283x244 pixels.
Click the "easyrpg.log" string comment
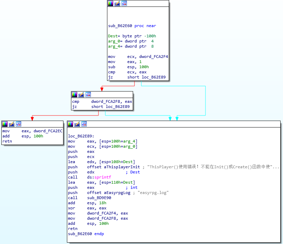click(153, 193)
